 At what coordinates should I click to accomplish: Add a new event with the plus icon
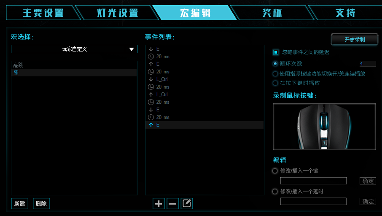click(x=159, y=204)
